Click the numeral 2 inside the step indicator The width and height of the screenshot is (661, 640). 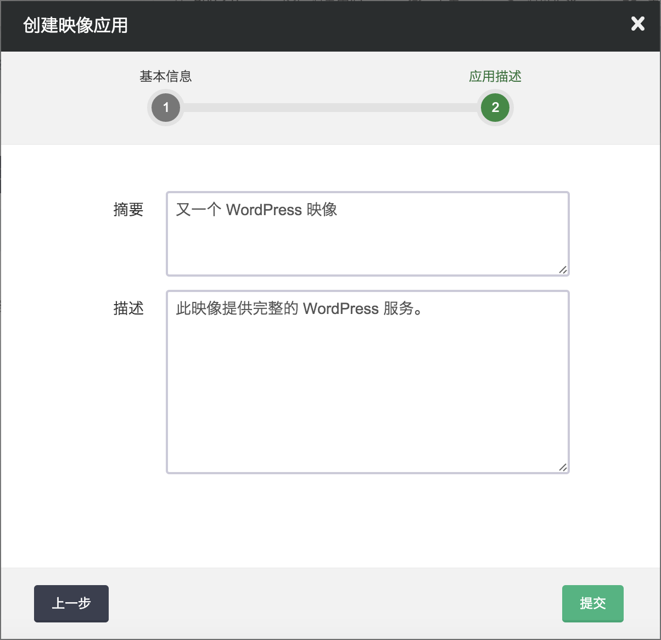pyautogui.click(x=495, y=108)
